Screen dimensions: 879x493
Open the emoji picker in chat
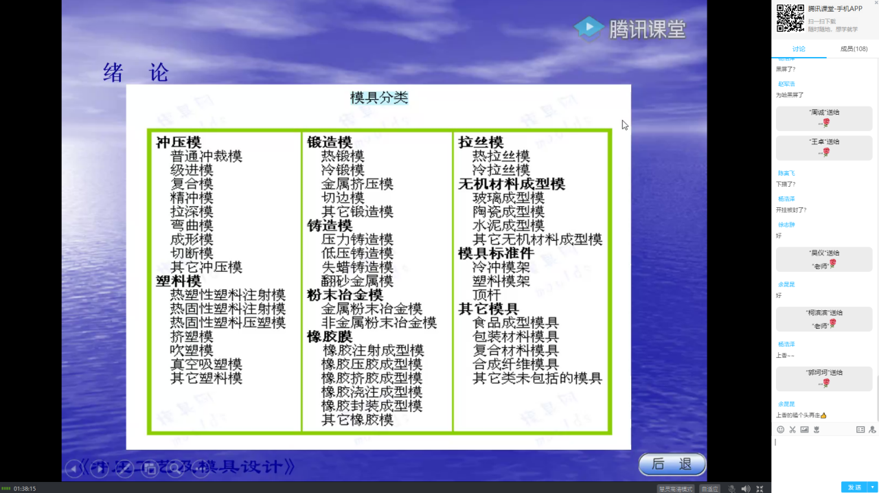(780, 430)
